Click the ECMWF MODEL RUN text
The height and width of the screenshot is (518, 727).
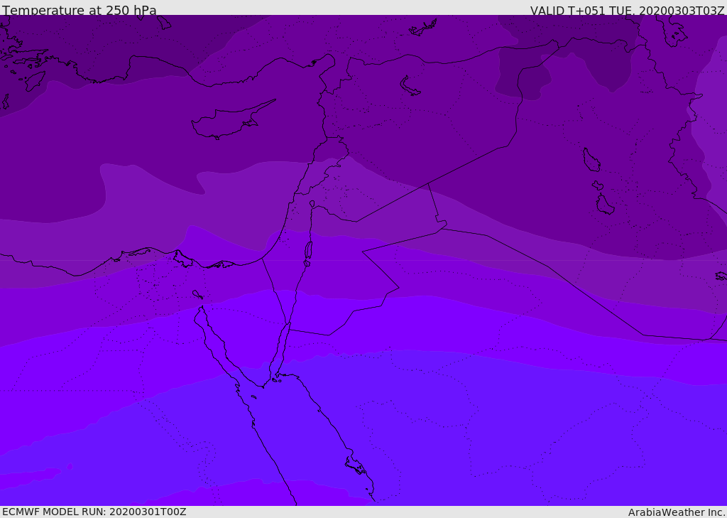94,512
